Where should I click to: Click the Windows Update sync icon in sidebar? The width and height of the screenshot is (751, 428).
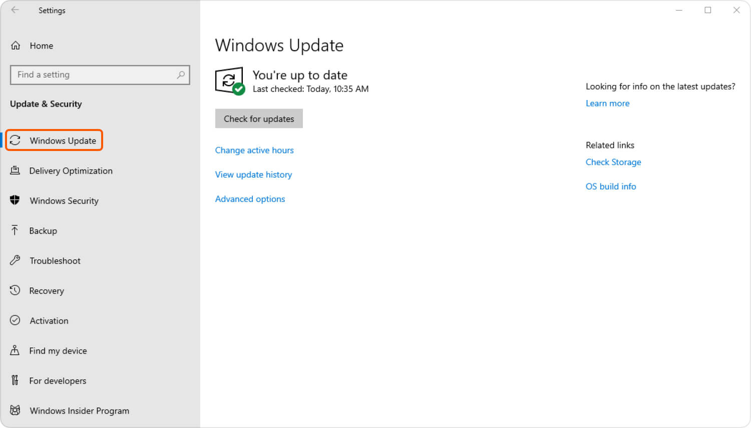(x=15, y=140)
